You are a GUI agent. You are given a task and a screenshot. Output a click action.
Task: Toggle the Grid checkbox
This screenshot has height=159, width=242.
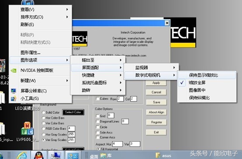(97, 116)
